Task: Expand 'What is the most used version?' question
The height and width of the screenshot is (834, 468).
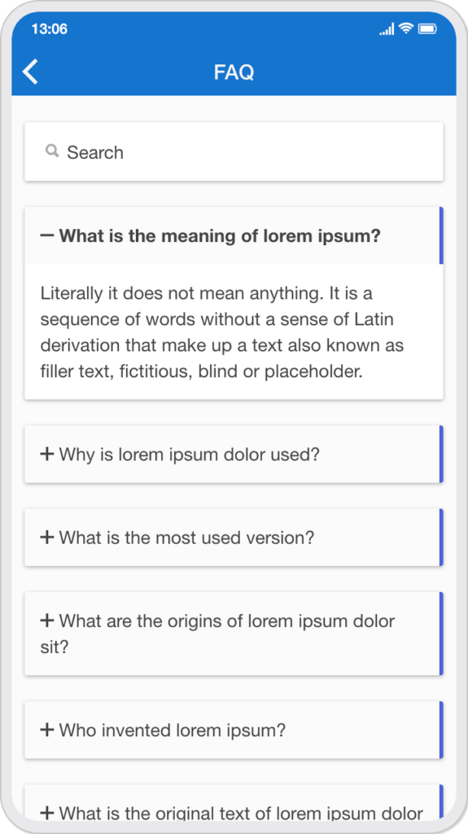Action: [234, 538]
